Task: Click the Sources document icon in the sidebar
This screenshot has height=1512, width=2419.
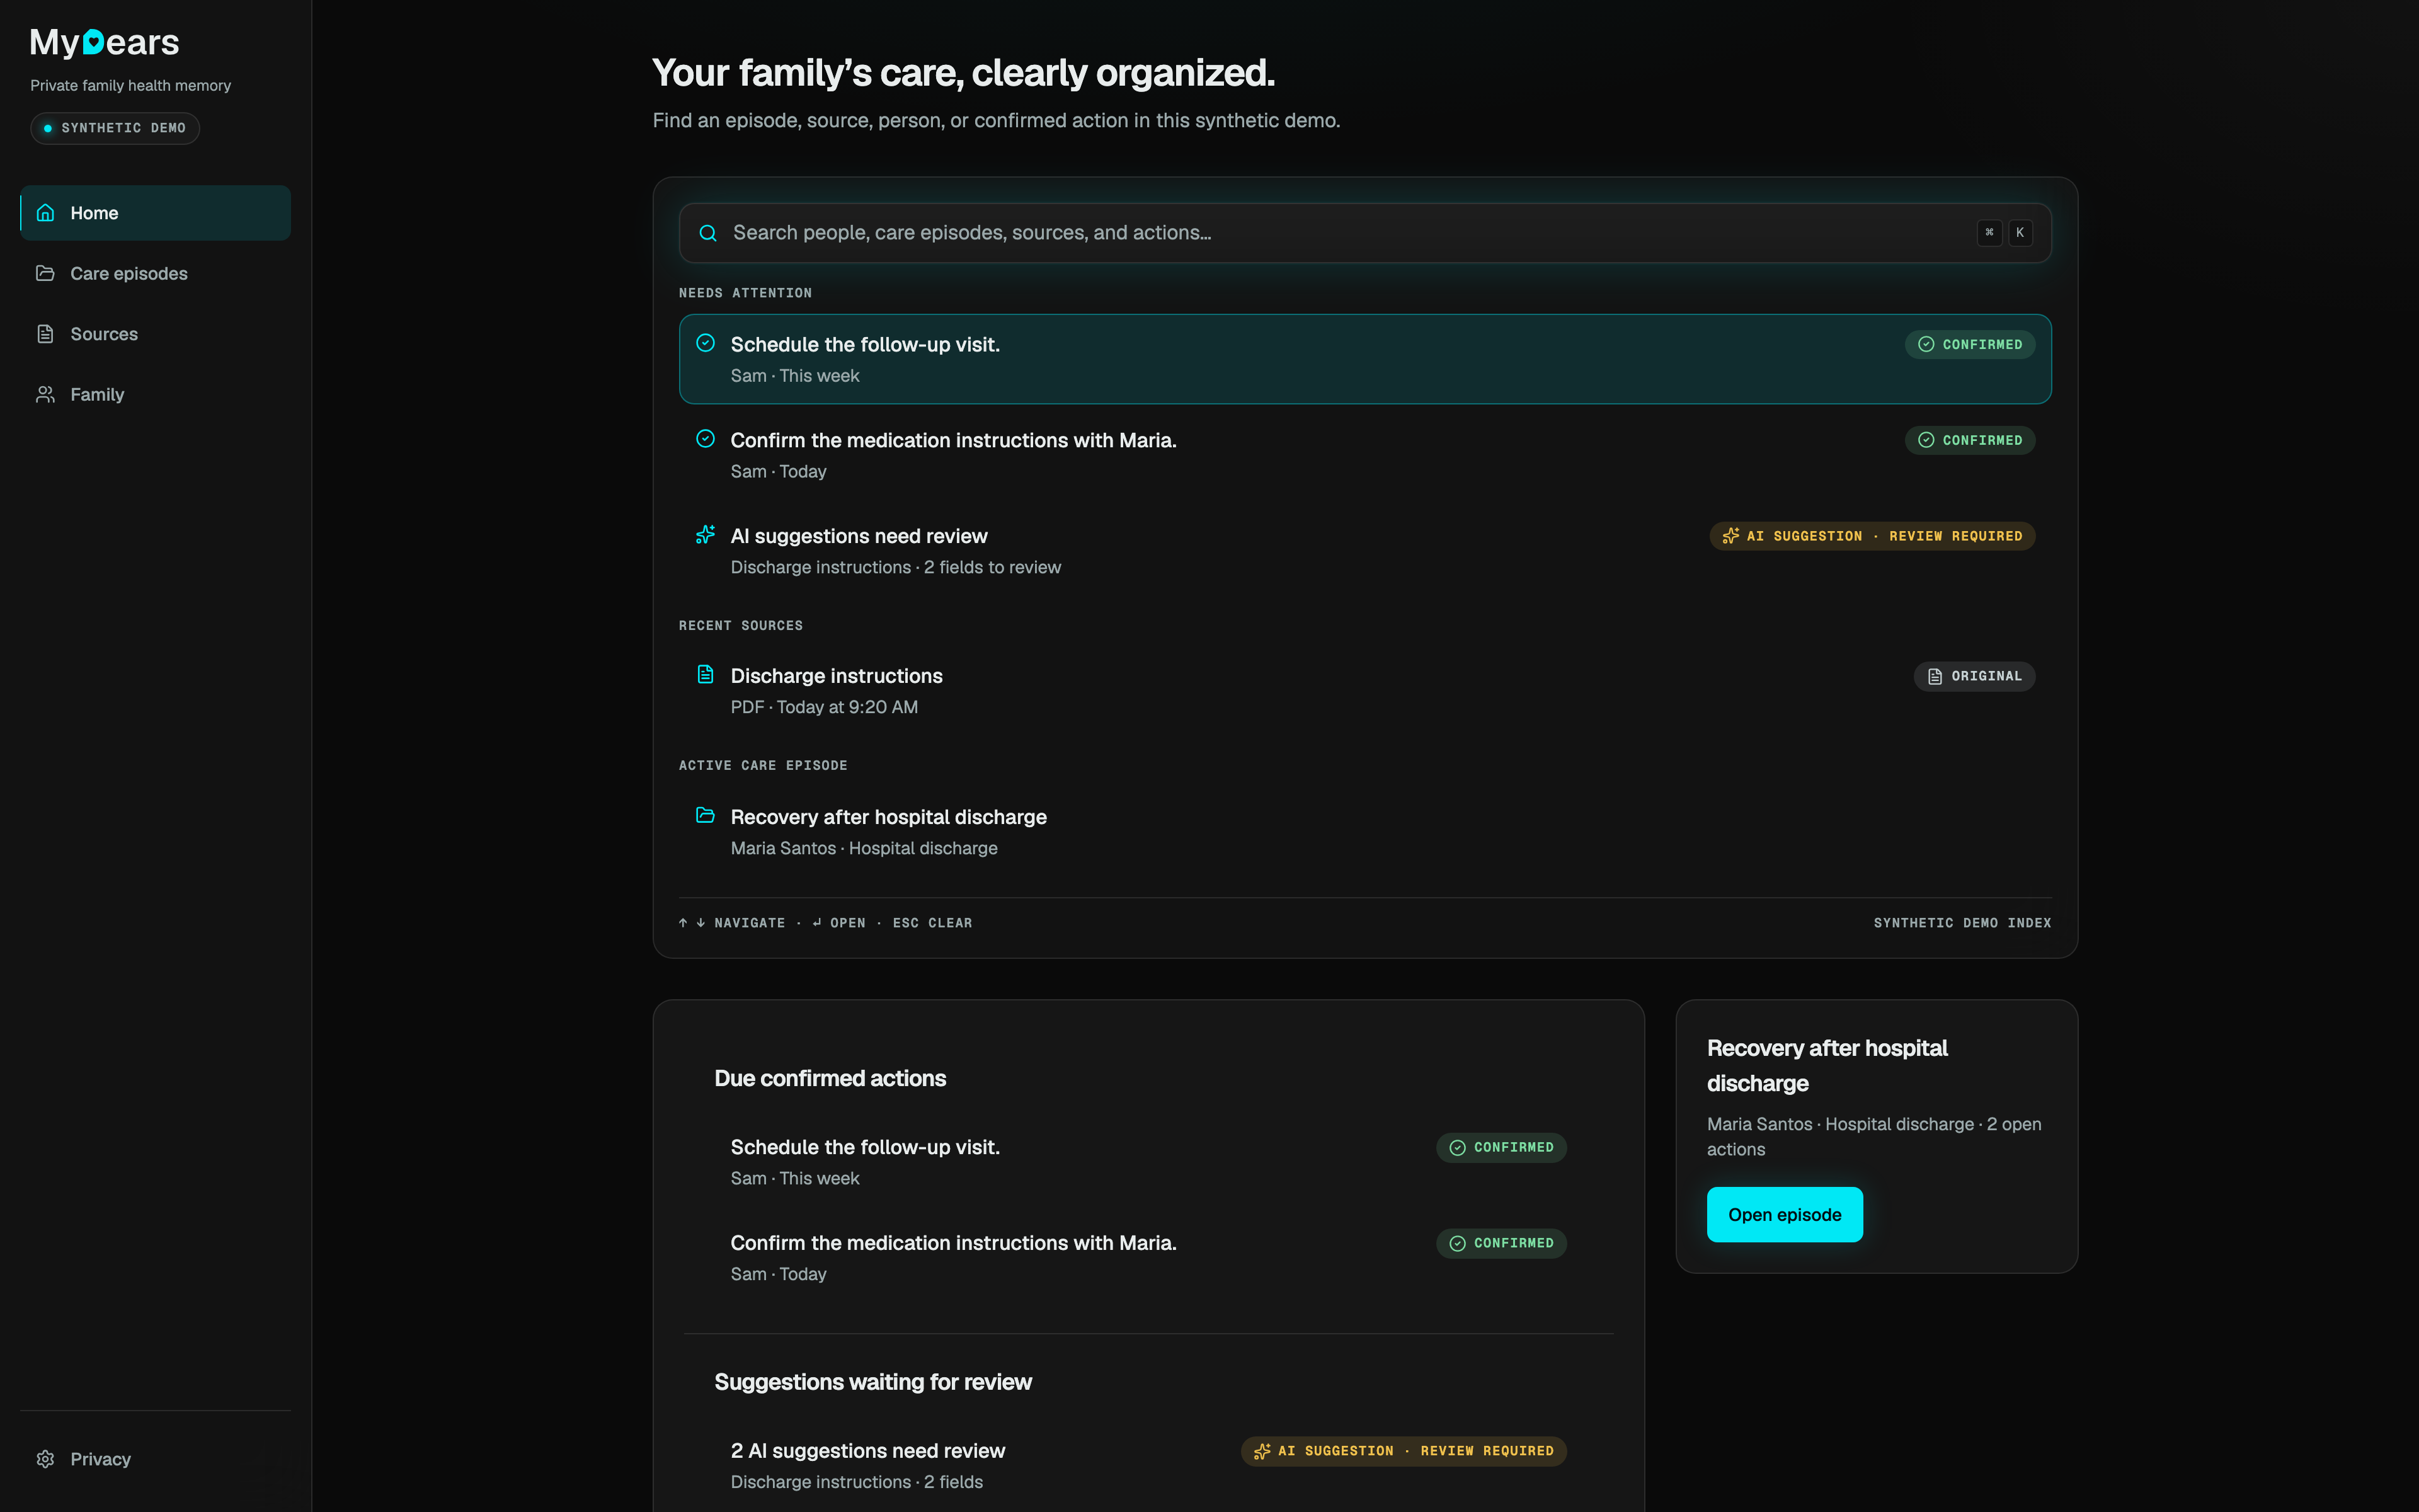Action: click(45, 334)
